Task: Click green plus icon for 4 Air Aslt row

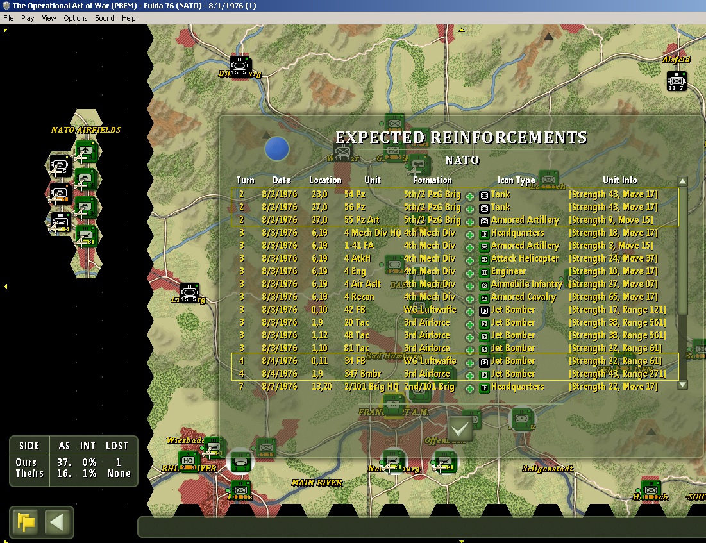Action: pyautogui.click(x=469, y=286)
